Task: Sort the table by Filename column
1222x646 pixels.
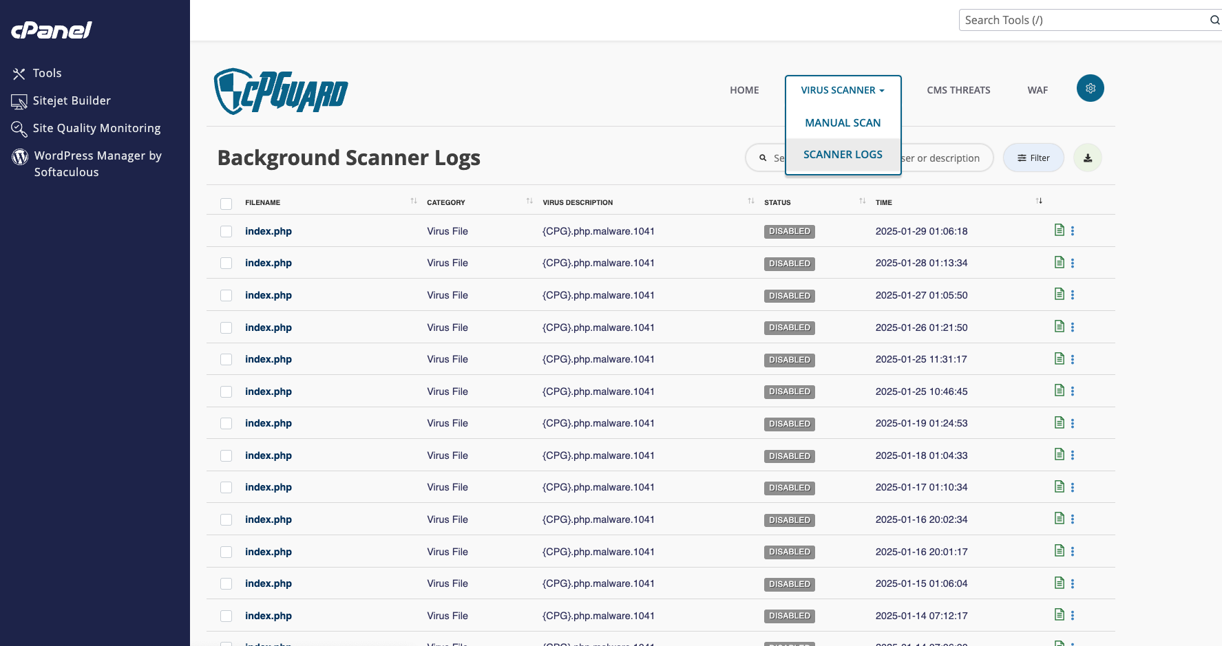Action: pyautogui.click(x=413, y=200)
